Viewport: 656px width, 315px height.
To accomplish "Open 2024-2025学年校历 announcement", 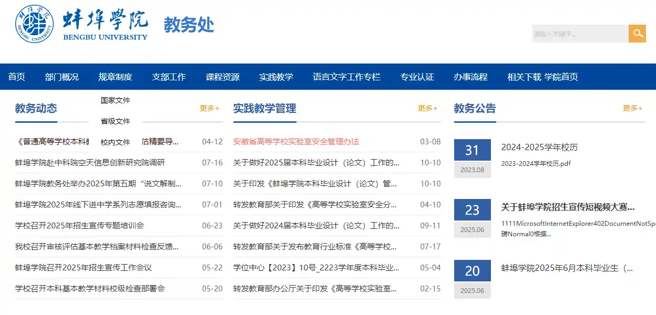I will tap(539, 147).
